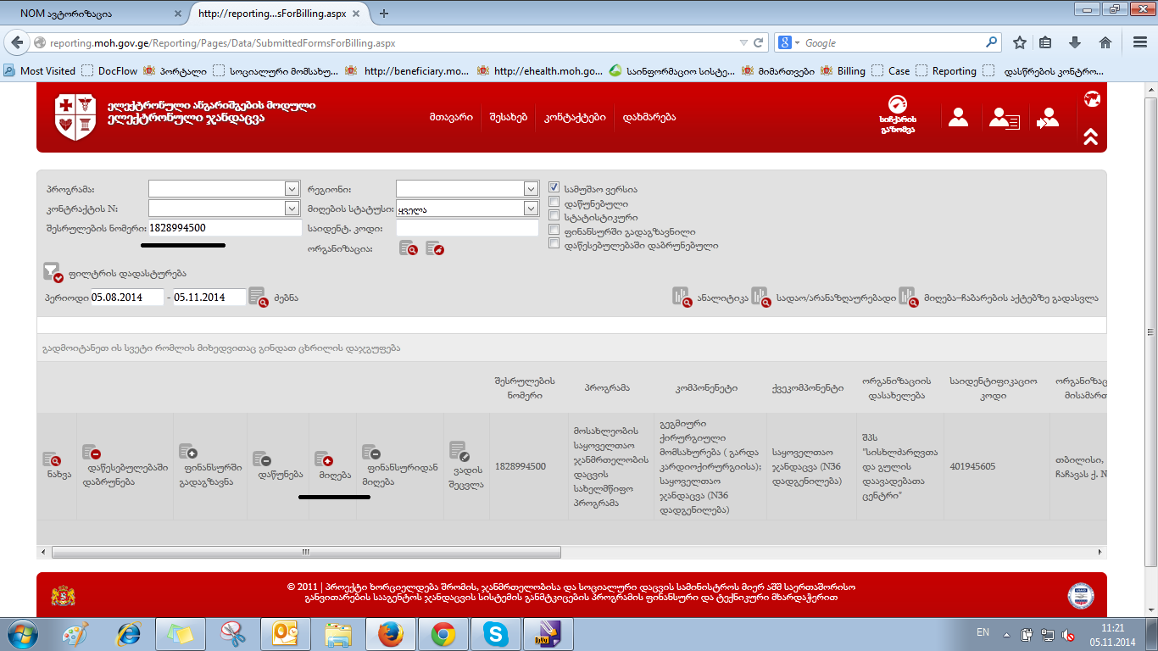Screen dimensions: 1158x651
Task: Click the დახმარება navigation link
Action: click(649, 118)
